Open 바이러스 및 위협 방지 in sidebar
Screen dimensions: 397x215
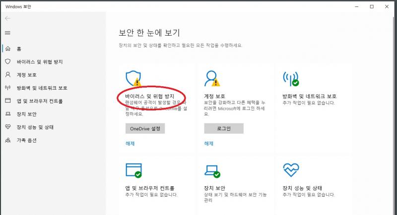(39, 62)
